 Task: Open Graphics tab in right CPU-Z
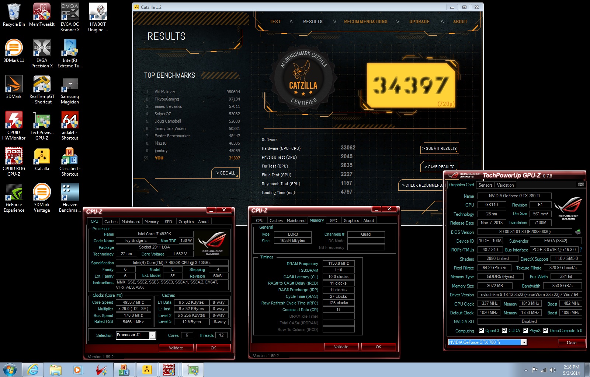tap(351, 221)
